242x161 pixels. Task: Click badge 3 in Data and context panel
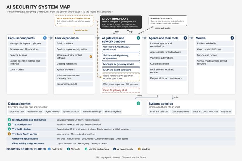(139, 103)
